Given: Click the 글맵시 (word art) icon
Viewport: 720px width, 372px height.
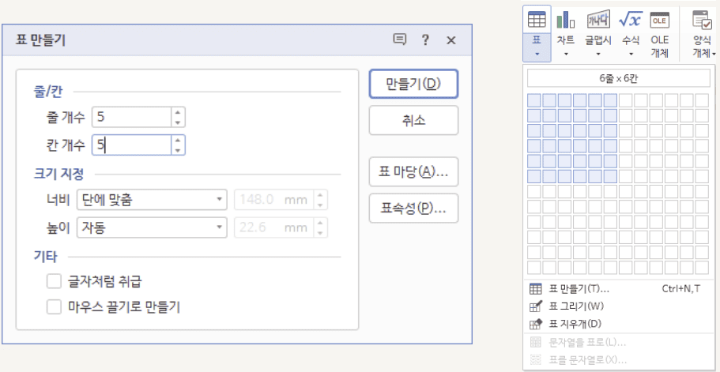Looking at the screenshot, I should [x=597, y=21].
